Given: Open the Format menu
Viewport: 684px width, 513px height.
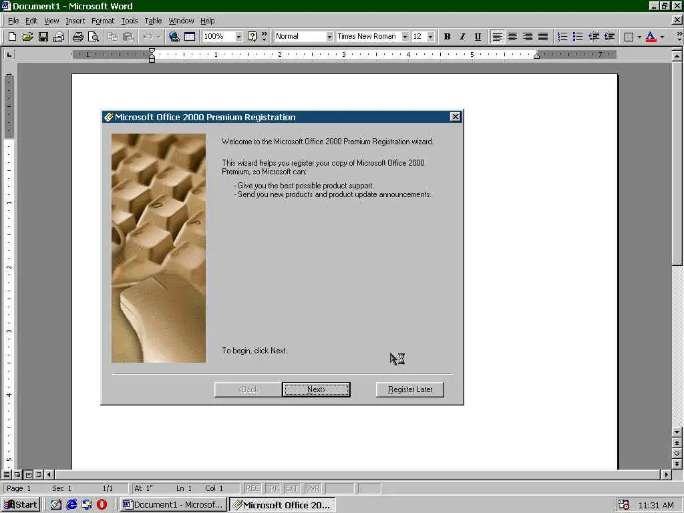Looking at the screenshot, I should pos(102,21).
